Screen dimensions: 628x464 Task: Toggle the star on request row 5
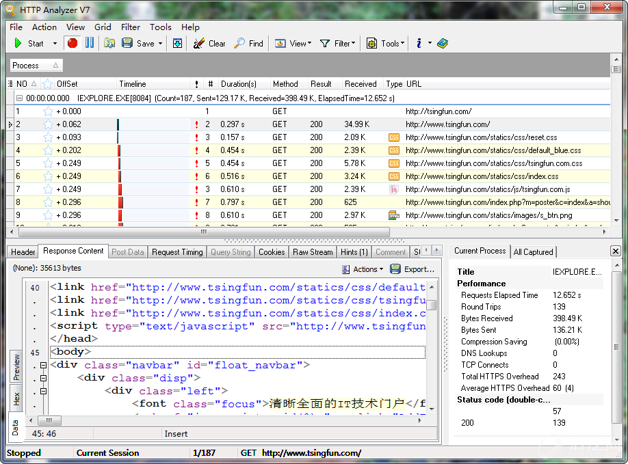click(x=48, y=163)
